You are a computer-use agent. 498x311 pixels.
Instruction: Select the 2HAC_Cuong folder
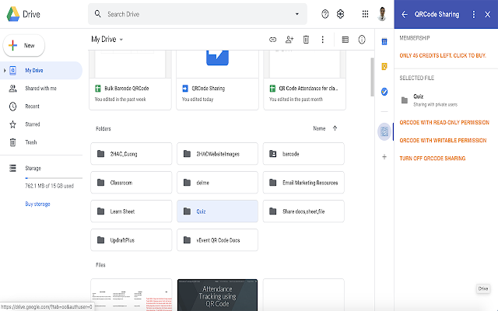(132, 154)
